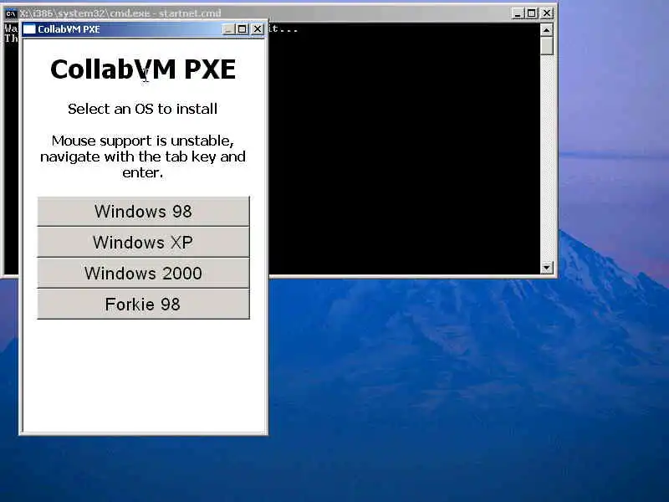Image resolution: width=669 pixels, height=502 pixels.
Task: Start the Forkie 98 installation
Action: (143, 304)
